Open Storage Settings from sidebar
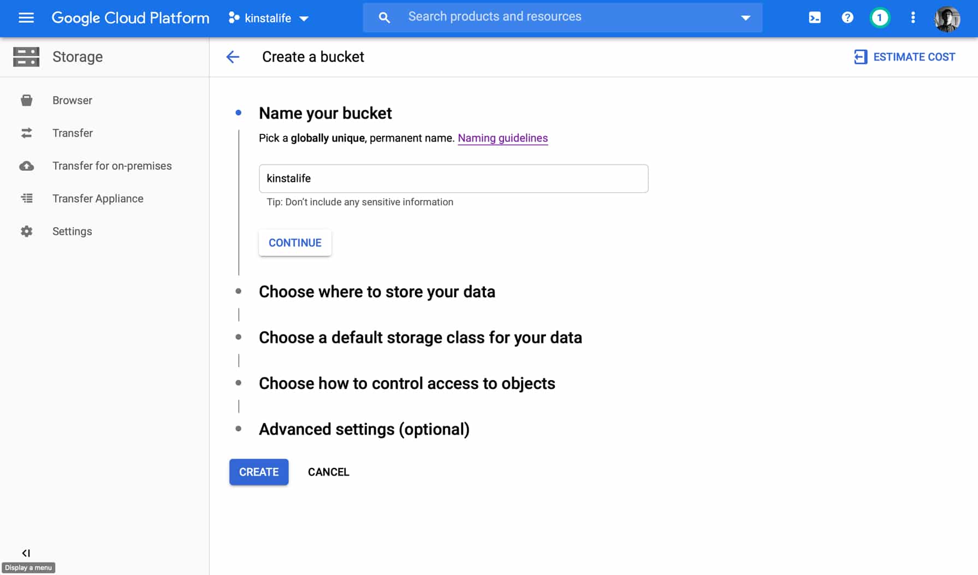This screenshot has height=575, width=978. click(x=72, y=231)
